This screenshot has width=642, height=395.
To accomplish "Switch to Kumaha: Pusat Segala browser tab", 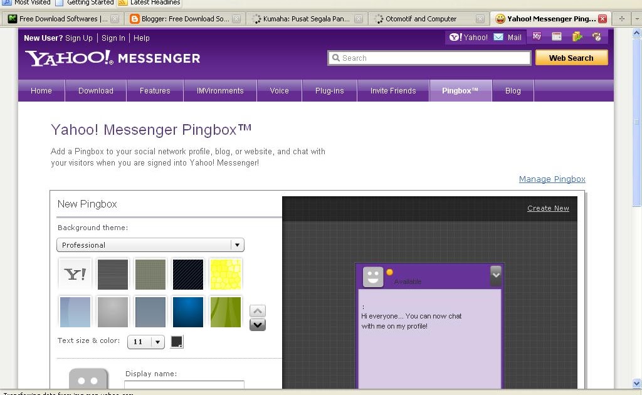I will point(307,19).
